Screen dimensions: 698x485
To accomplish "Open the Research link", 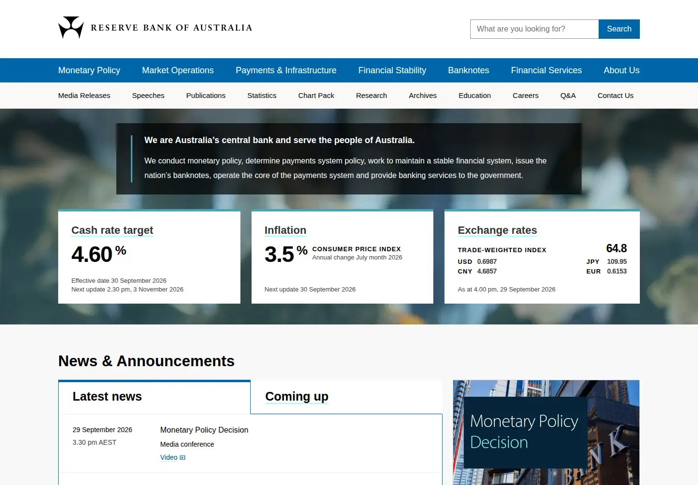I will click(371, 96).
